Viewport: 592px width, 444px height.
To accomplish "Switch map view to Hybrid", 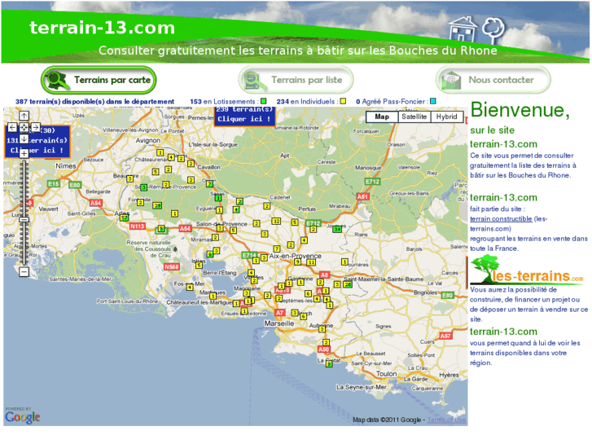I will click(x=446, y=116).
